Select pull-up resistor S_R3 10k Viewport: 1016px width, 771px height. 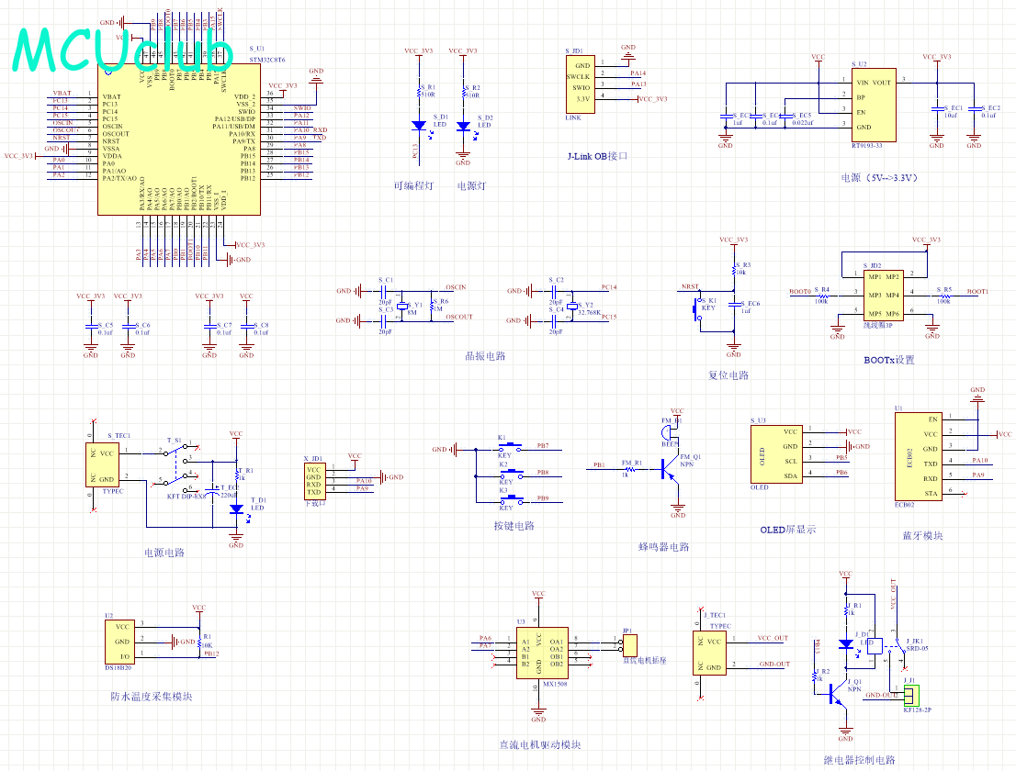[733, 269]
